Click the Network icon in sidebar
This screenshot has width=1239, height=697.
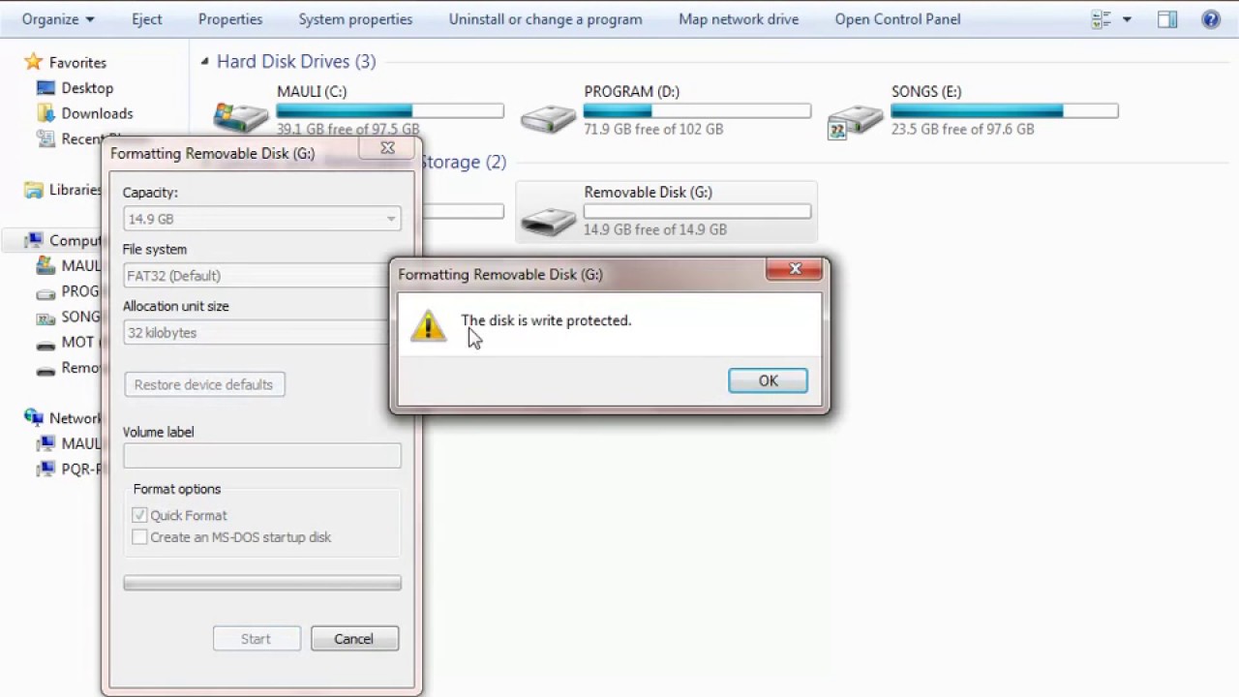pyautogui.click(x=34, y=418)
